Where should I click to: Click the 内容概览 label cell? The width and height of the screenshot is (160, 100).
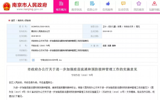coord(19,51)
